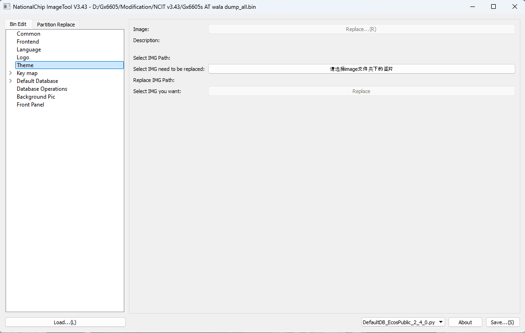Screen dimensions: 525x333
Task: Select Language in the sidebar tree
Action: [29, 49]
